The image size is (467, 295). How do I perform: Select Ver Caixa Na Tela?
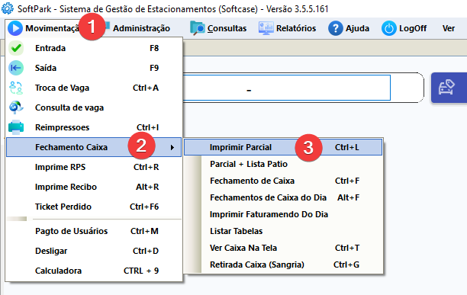point(283,248)
